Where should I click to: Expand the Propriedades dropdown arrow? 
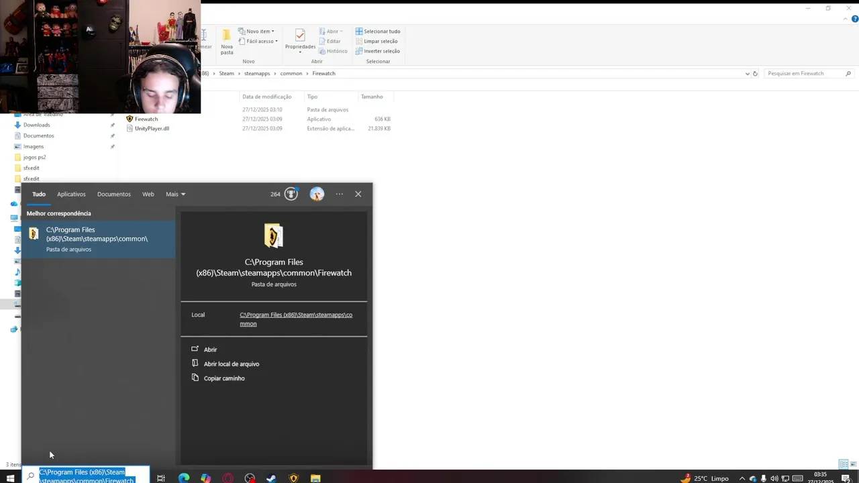click(x=300, y=52)
